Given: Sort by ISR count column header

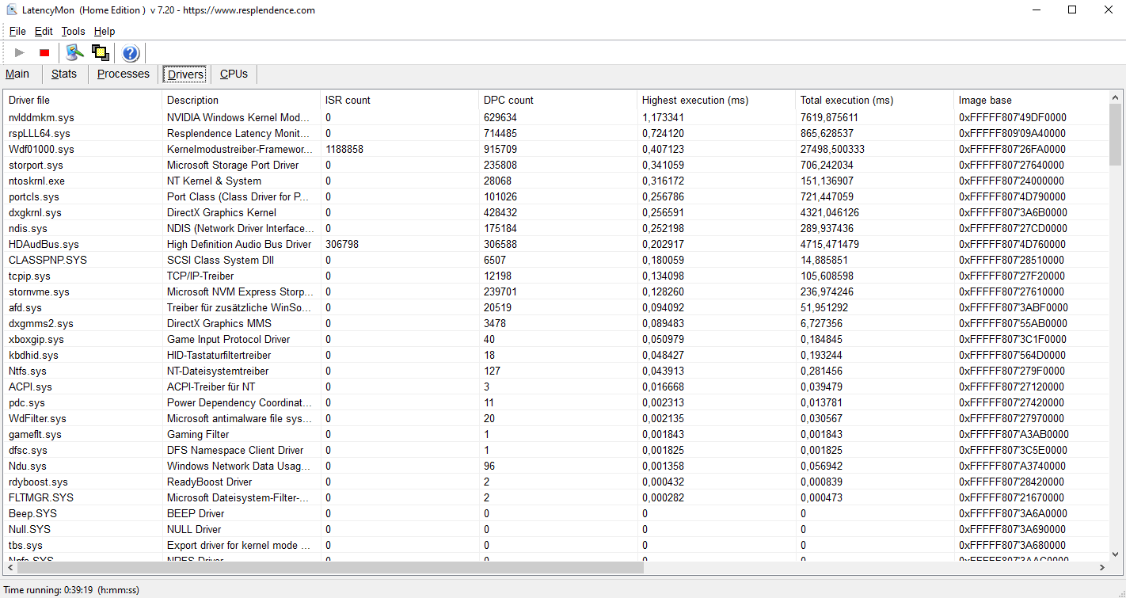Looking at the screenshot, I should [x=399, y=100].
